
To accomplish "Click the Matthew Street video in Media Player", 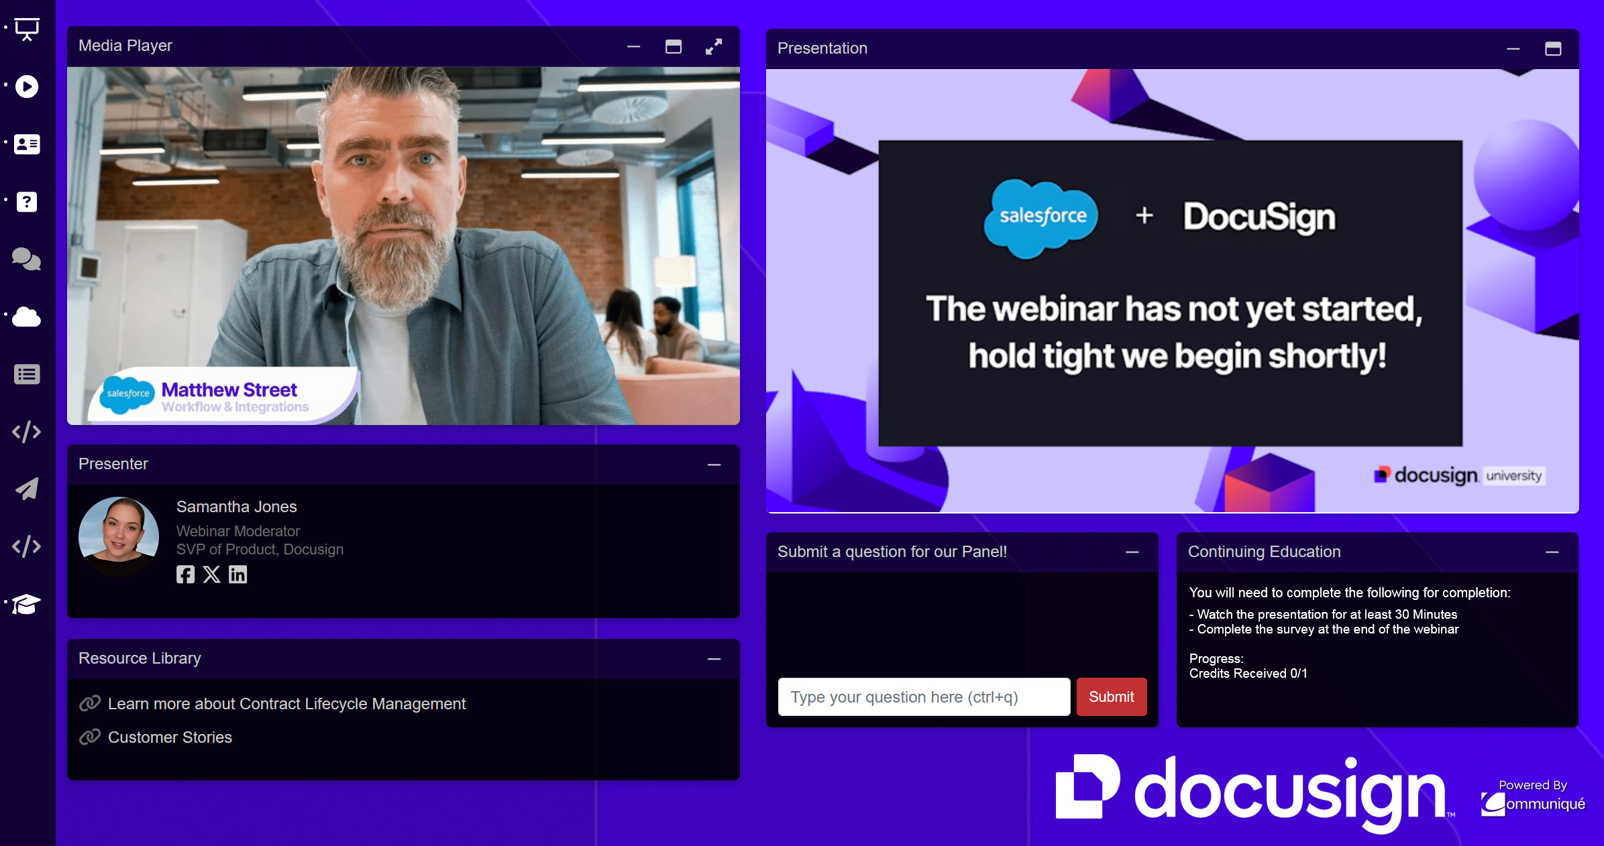I will coord(403,245).
